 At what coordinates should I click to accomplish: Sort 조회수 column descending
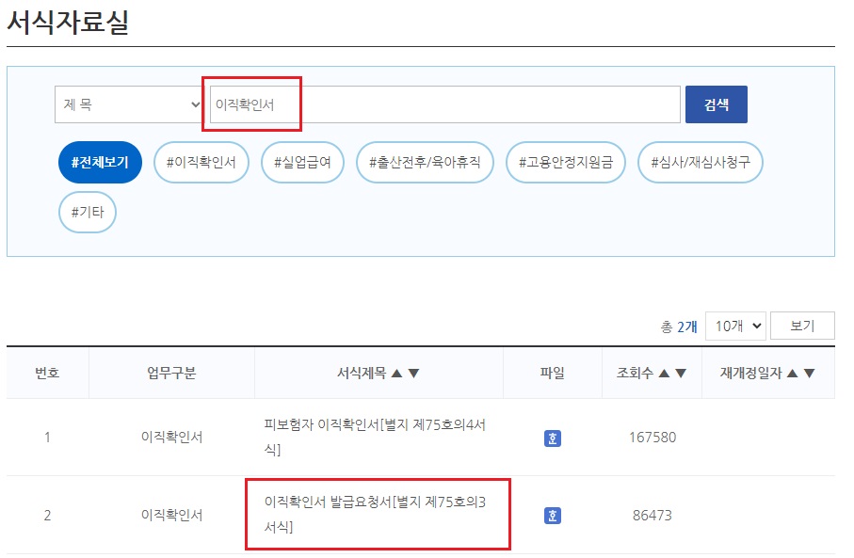click(681, 372)
